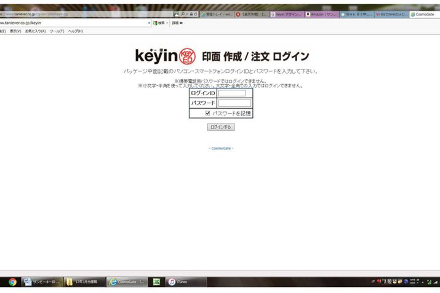Viewport: 440px width, 293px height.
Task: Switch to the Amazon browser tab
Action: click(322, 14)
